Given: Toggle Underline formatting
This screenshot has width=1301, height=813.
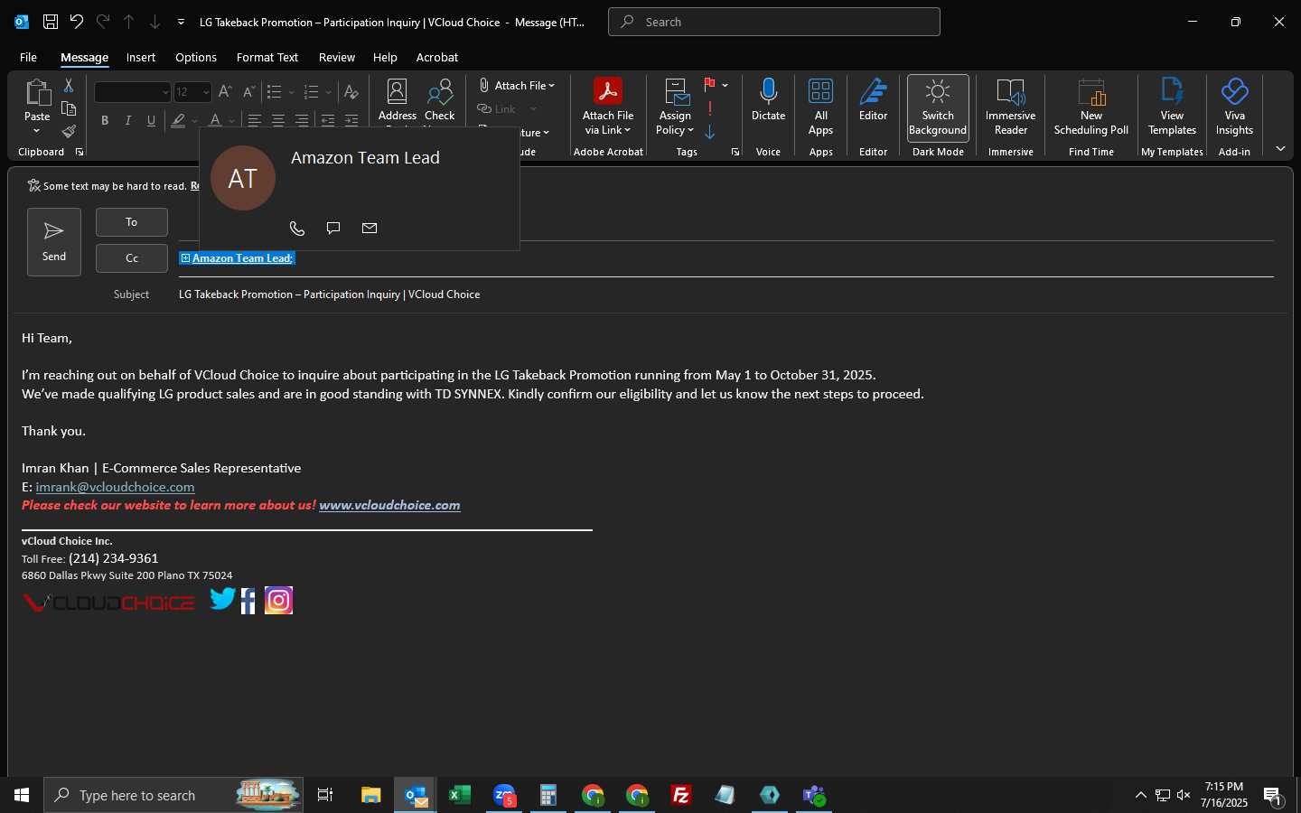Looking at the screenshot, I should coord(151,120).
